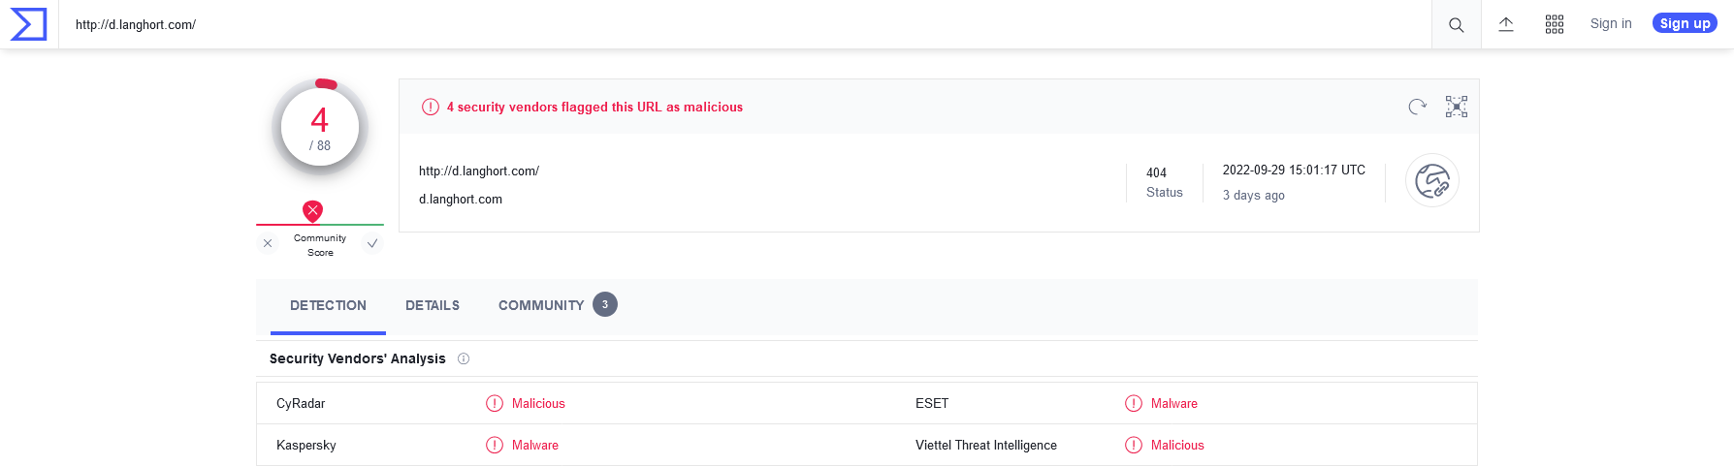Click the Kaspersky vendor name
This screenshot has height=466, width=1734.
[x=306, y=446]
